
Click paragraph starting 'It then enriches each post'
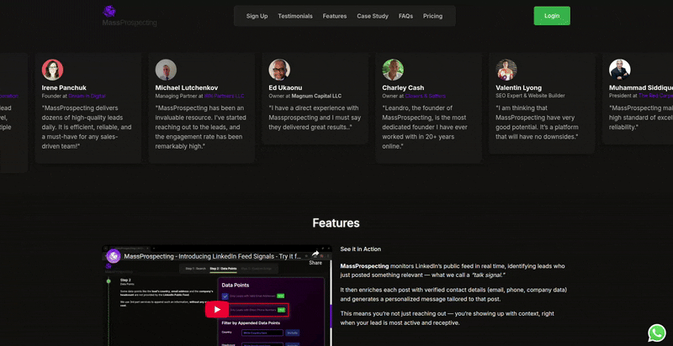(453, 295)
